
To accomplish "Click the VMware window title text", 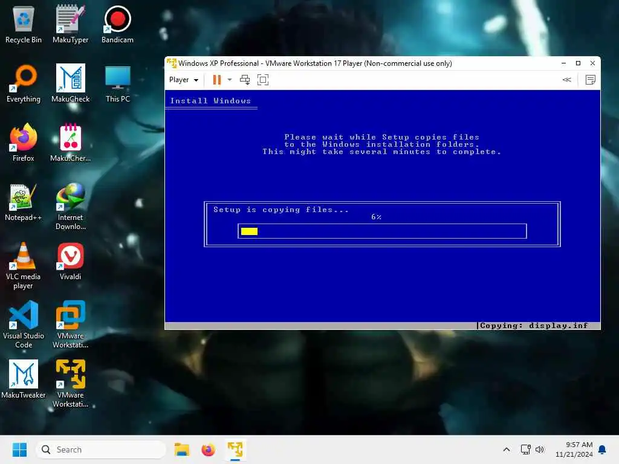I will pos(315,63).
